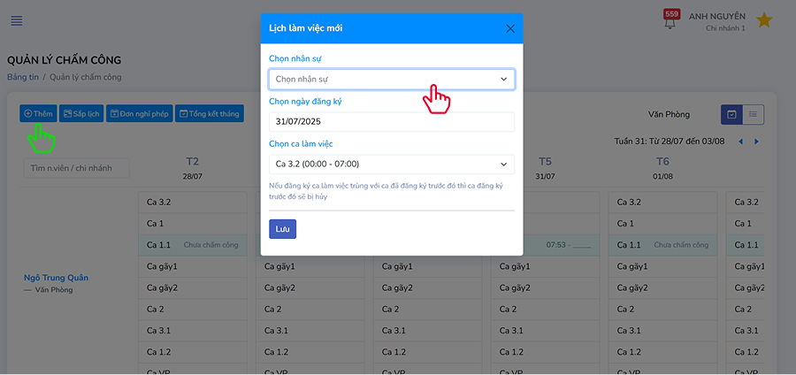
Task: Click the gold star icon
Action: [x=764, y=20]
